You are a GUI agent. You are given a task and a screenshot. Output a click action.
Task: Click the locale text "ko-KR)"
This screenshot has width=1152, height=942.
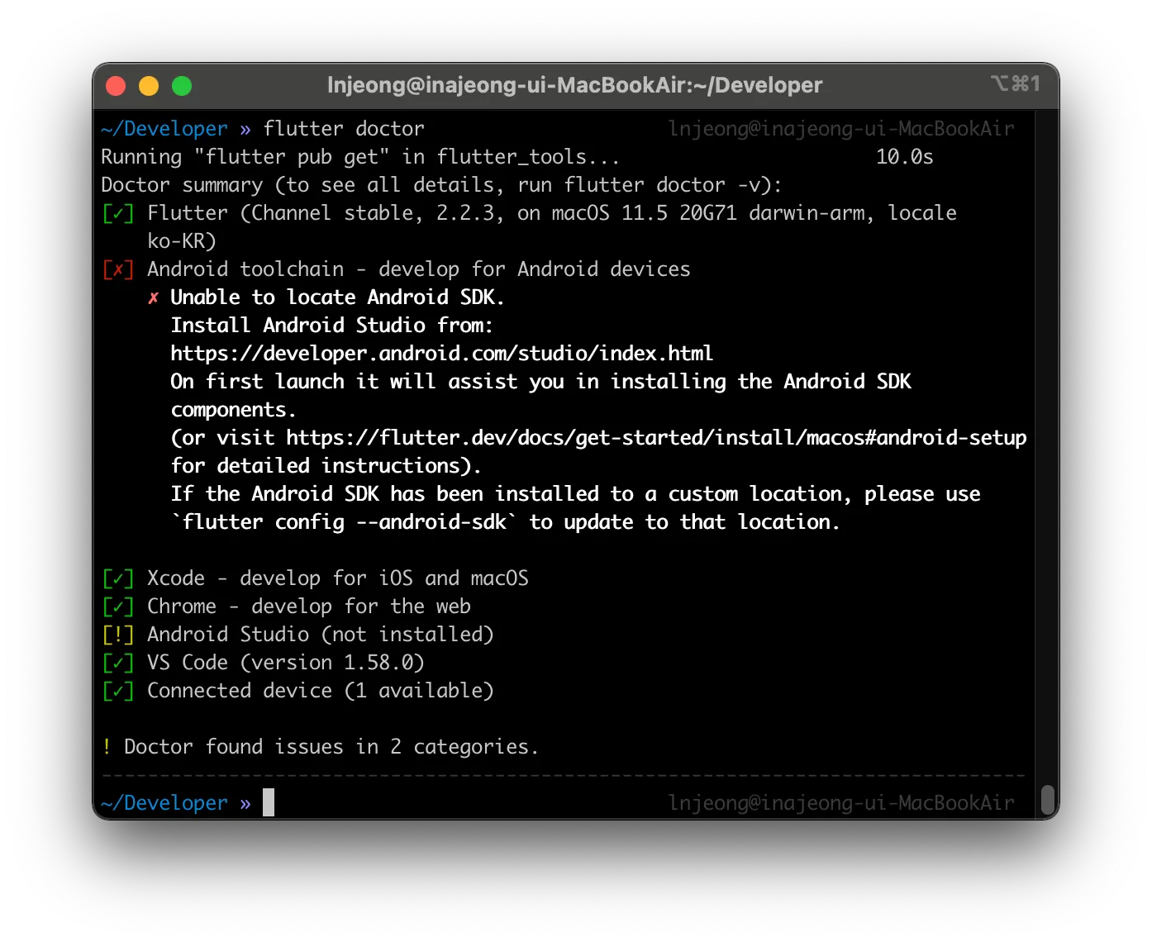point(182,241)
